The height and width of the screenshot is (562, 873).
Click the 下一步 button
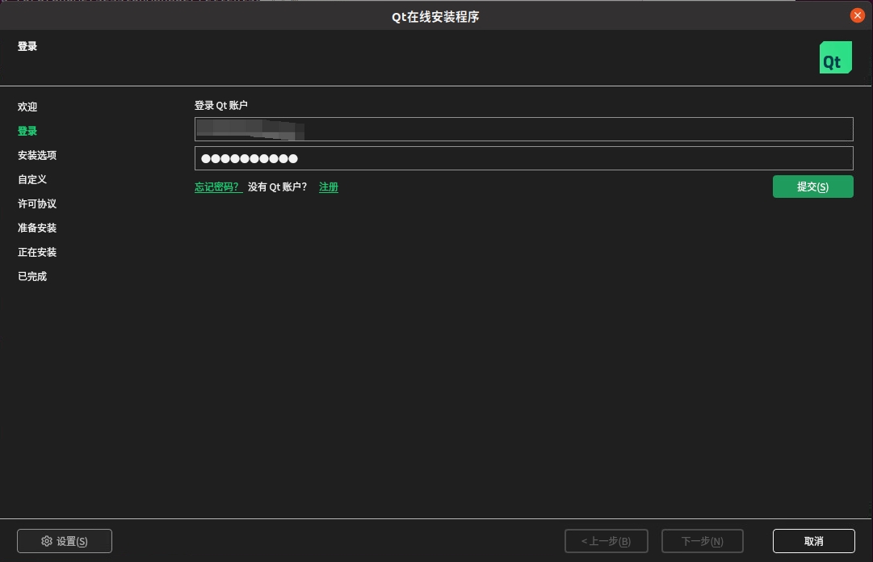[702, 541]
